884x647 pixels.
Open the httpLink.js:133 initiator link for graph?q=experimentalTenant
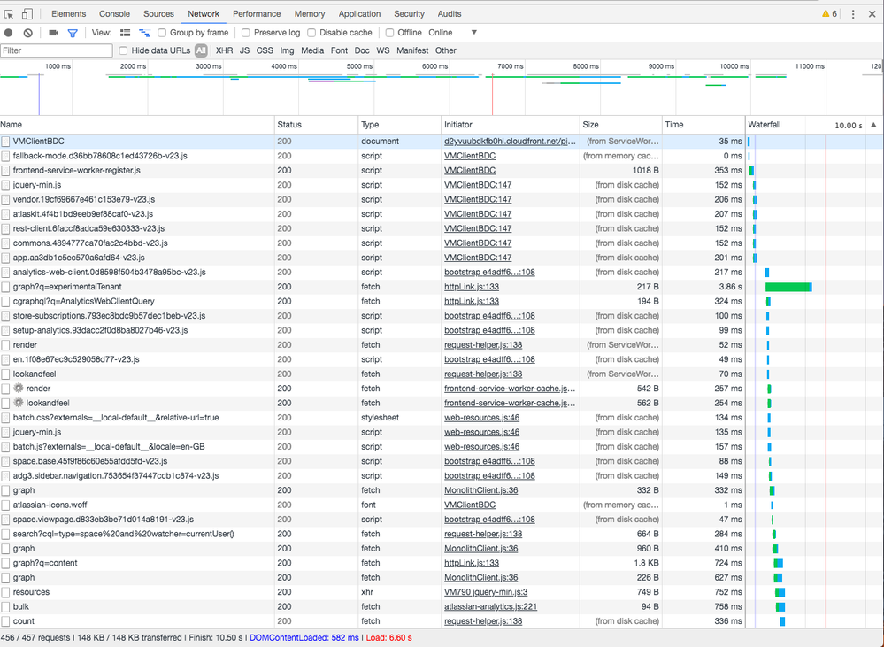pos(471,287)
